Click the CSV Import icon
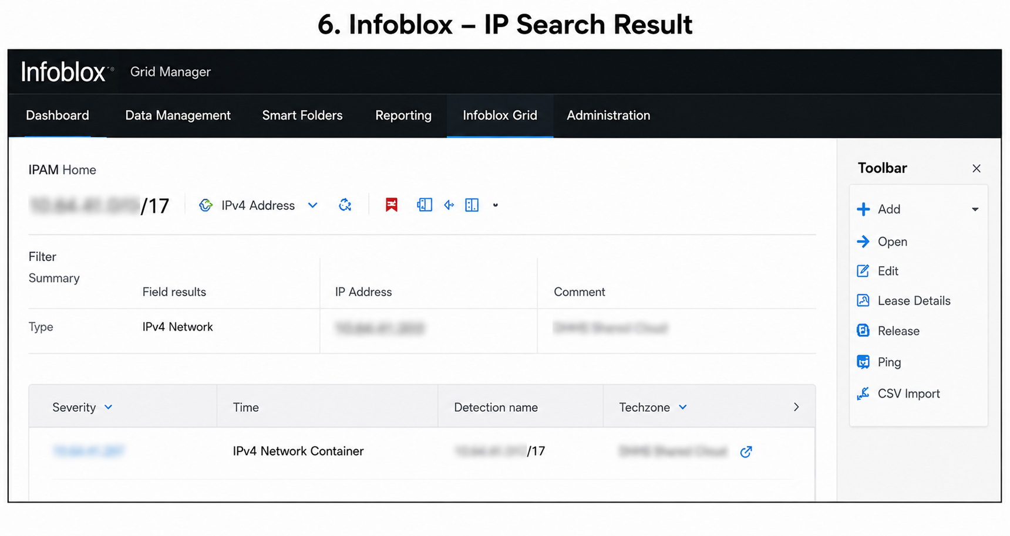 [863, 393]
